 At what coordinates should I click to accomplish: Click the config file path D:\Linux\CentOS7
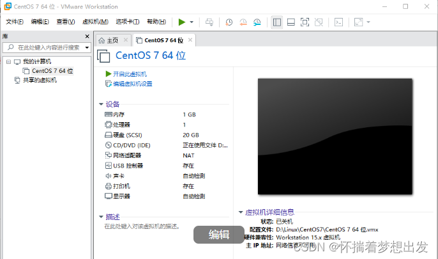[x=327, y=230]
